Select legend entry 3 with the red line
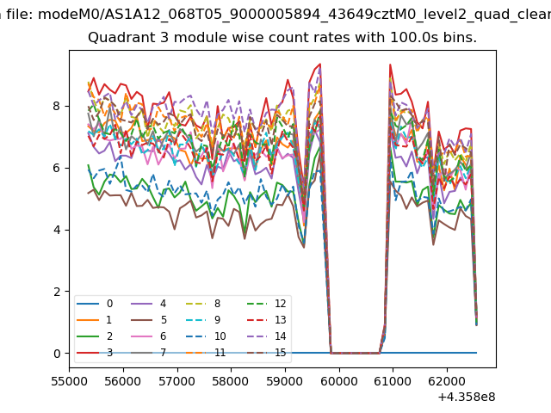Viewport: 551px width, 413px height. tap(109, 353)
